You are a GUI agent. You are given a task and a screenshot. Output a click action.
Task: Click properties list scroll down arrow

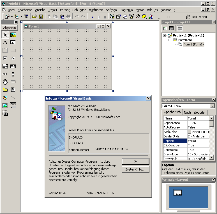click(x=211, y=157)
